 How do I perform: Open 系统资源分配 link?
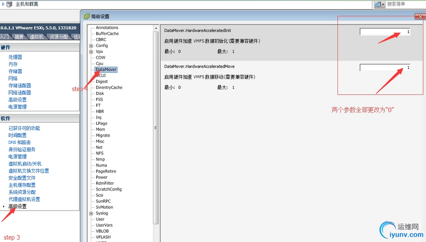(x=22, y=192)
